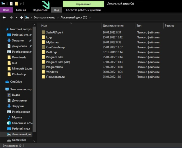Click Этот компьютер in address breadcrumb

[45, 18]
